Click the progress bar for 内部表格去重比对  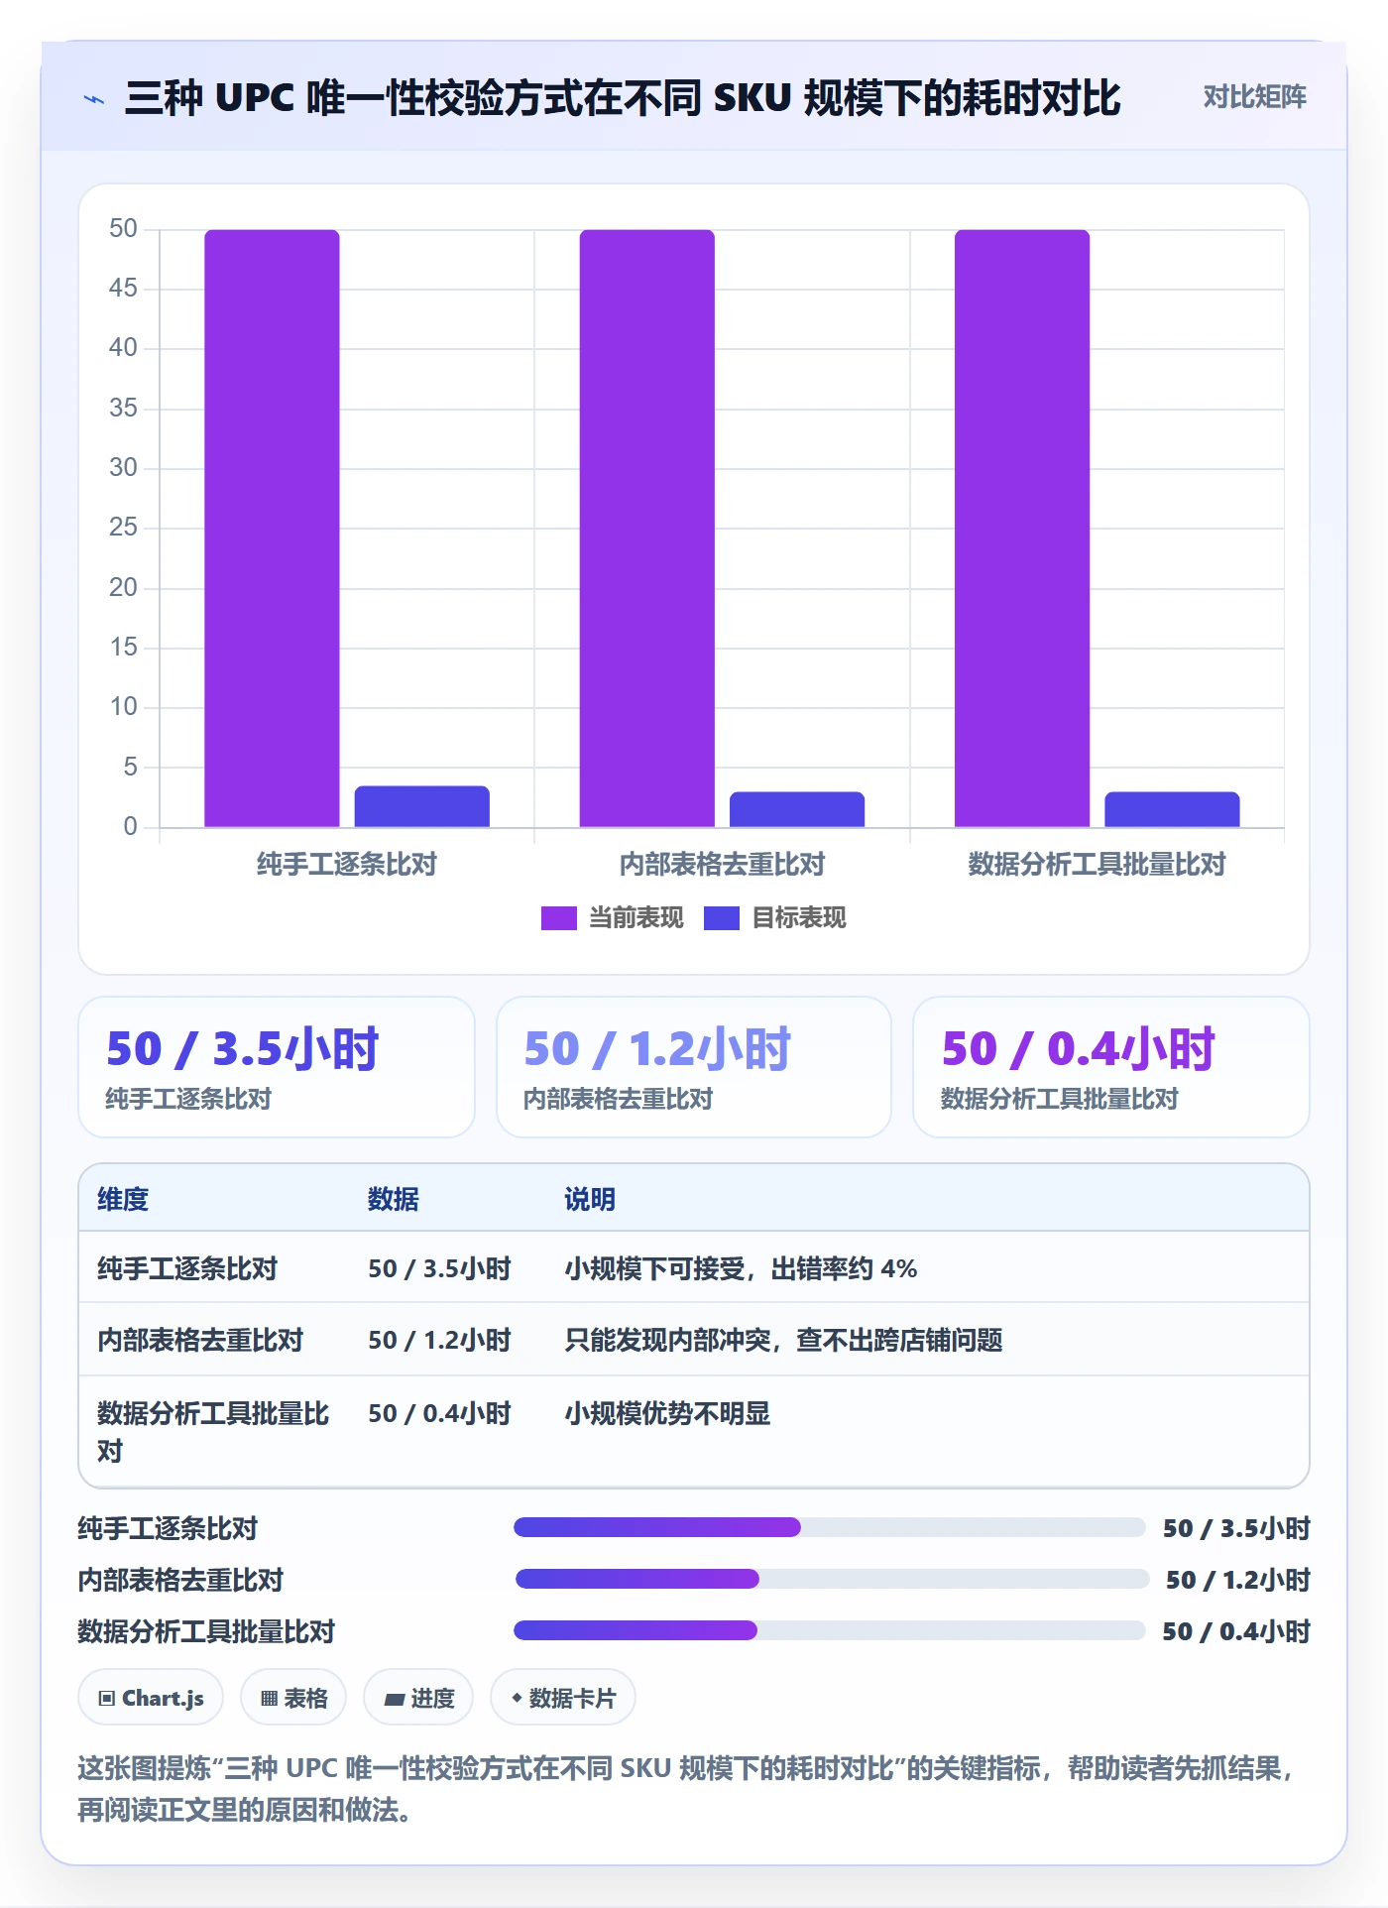point(831,1579)
